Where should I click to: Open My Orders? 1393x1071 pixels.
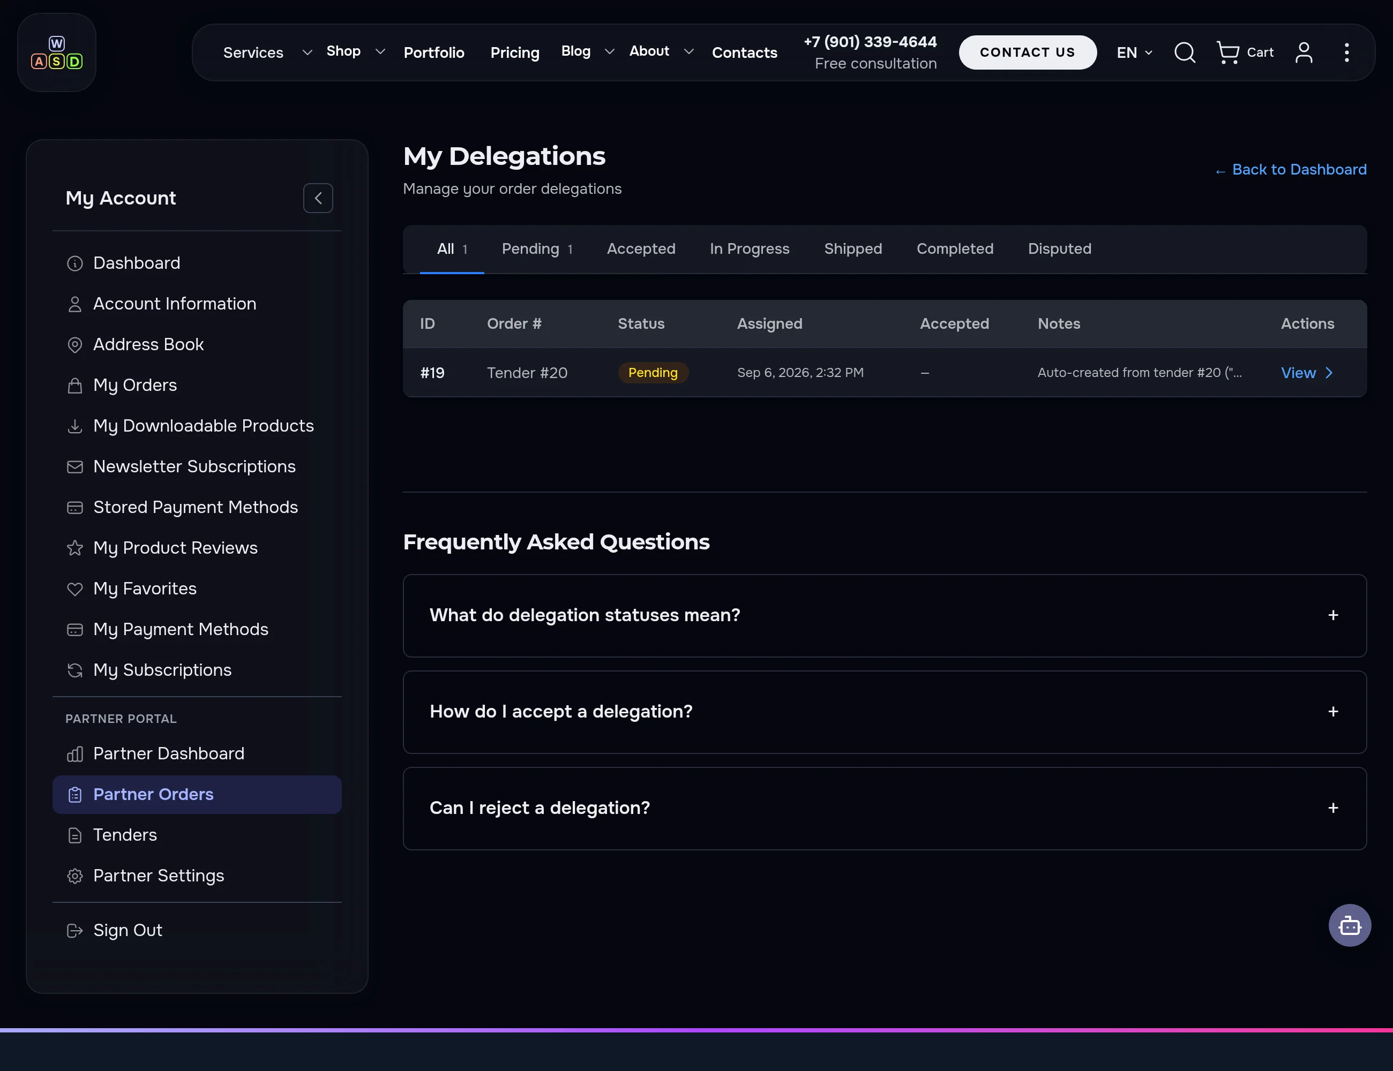197,385
